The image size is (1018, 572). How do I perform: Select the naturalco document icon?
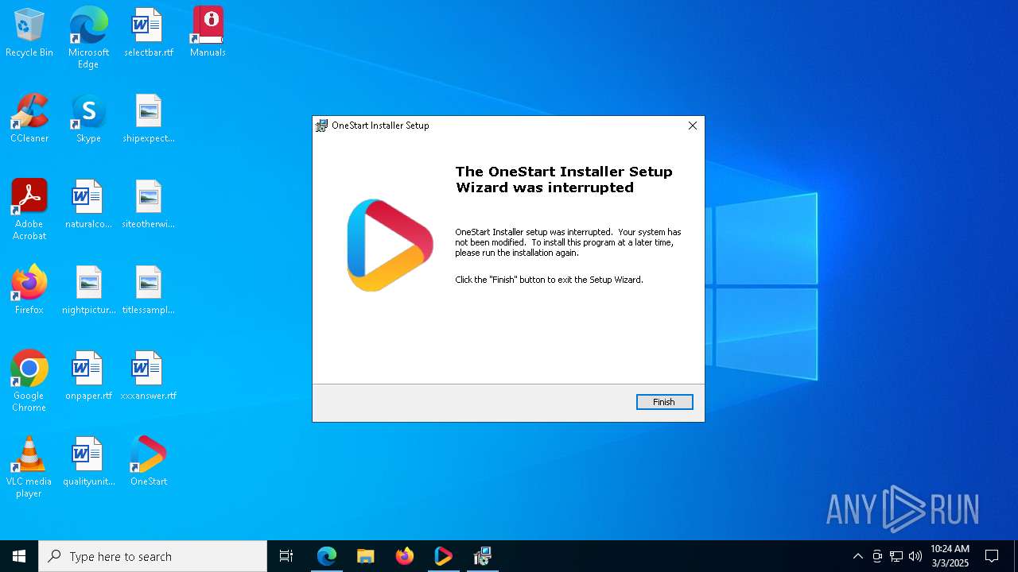point(88,204)
